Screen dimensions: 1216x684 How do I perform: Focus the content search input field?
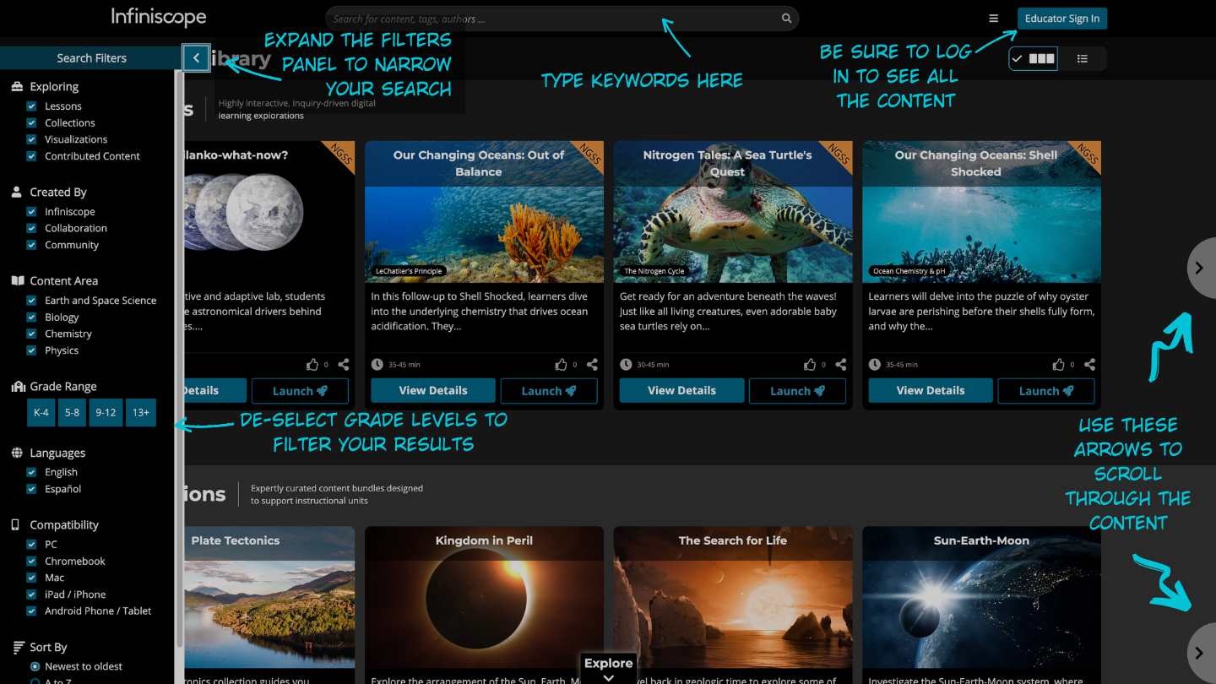click(x=549, y=19)
